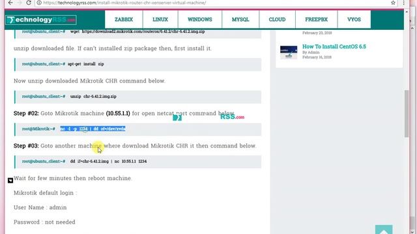Image resolution: width=417 pixels, height=234 pixels.
Task: Click the 'apt-get install zip' command
Action: pos(85,64)
